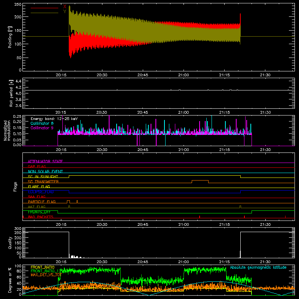
Task: Click the "Flags" vertical axis title
Action: [15, 187]
